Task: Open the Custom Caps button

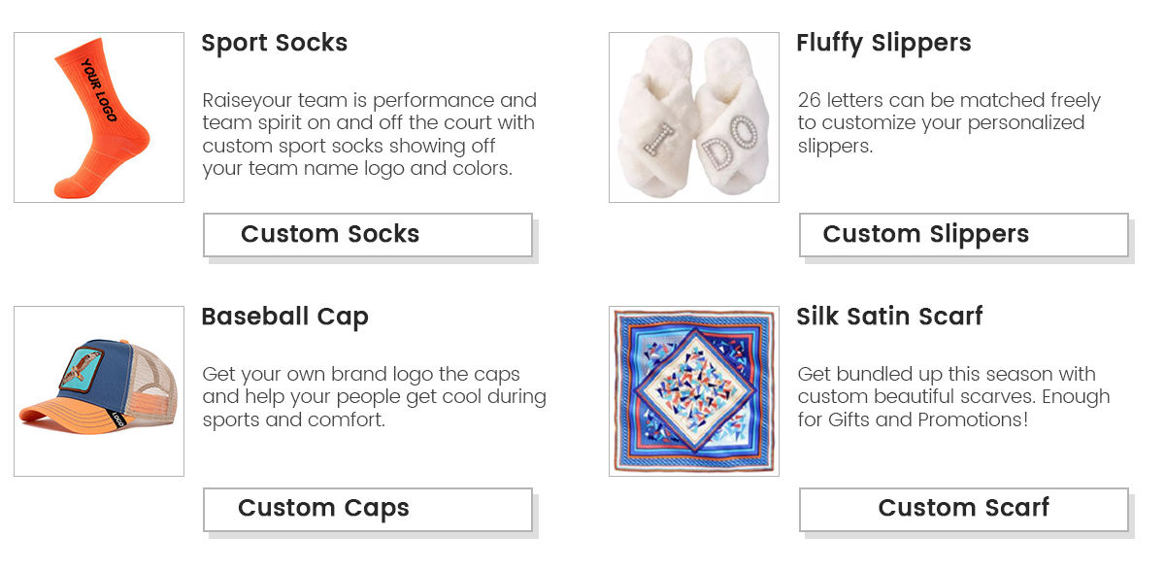Action: [367, 509]
